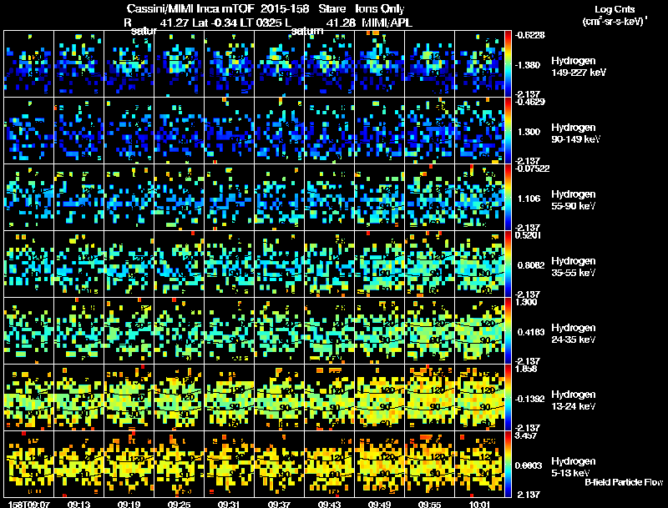Click the Hydrogen 55-90 keV color bar
This screenshot has width=668, height=508.
(x=508, y=198)
